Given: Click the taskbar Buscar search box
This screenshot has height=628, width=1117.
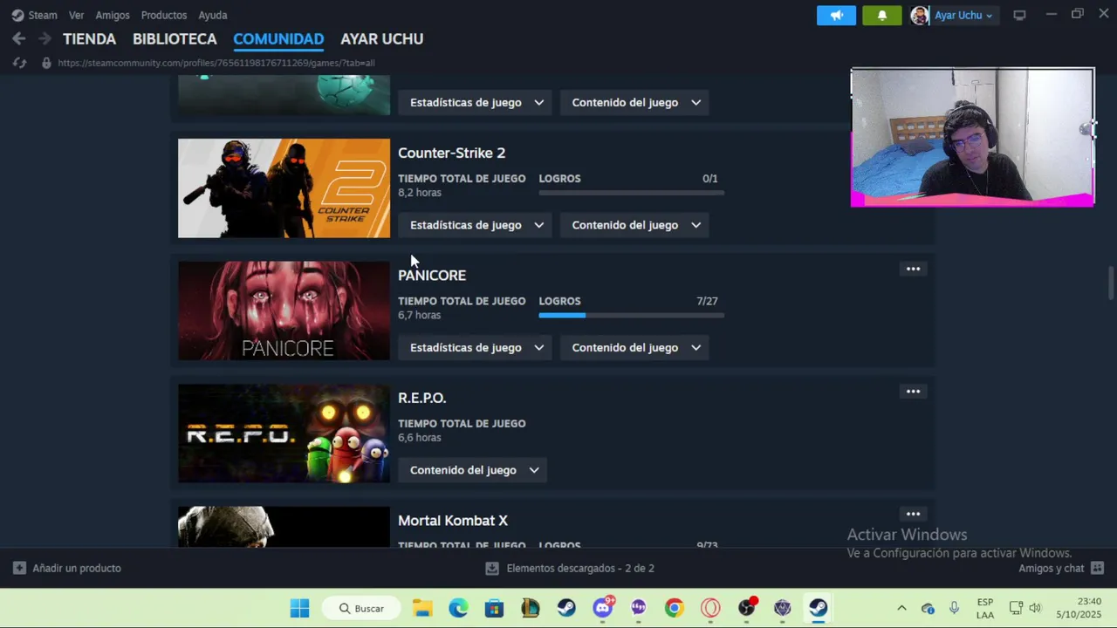Looking at the screenshot, I should (x=362, y=608).
